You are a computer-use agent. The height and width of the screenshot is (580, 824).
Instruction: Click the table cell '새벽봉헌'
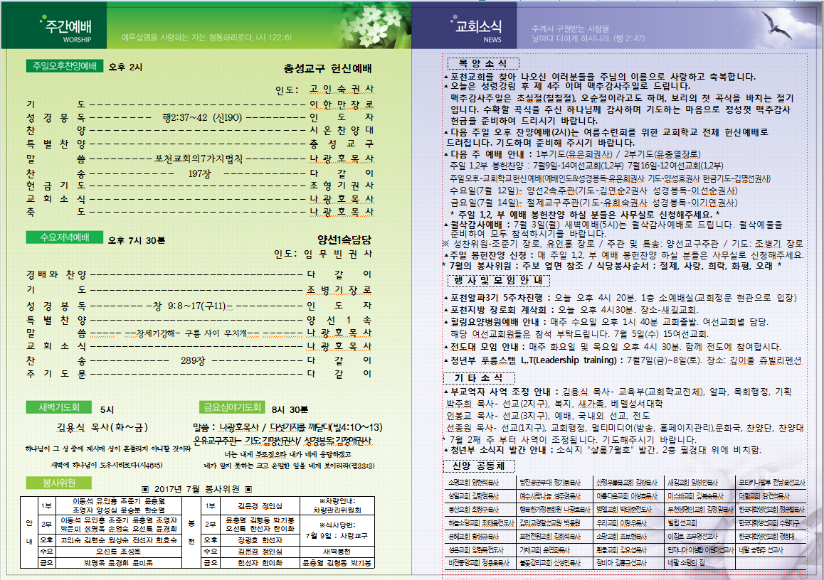337,552
